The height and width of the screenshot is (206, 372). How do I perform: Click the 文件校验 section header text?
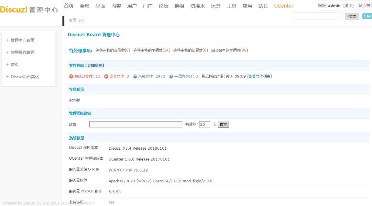tap(77, 66)
